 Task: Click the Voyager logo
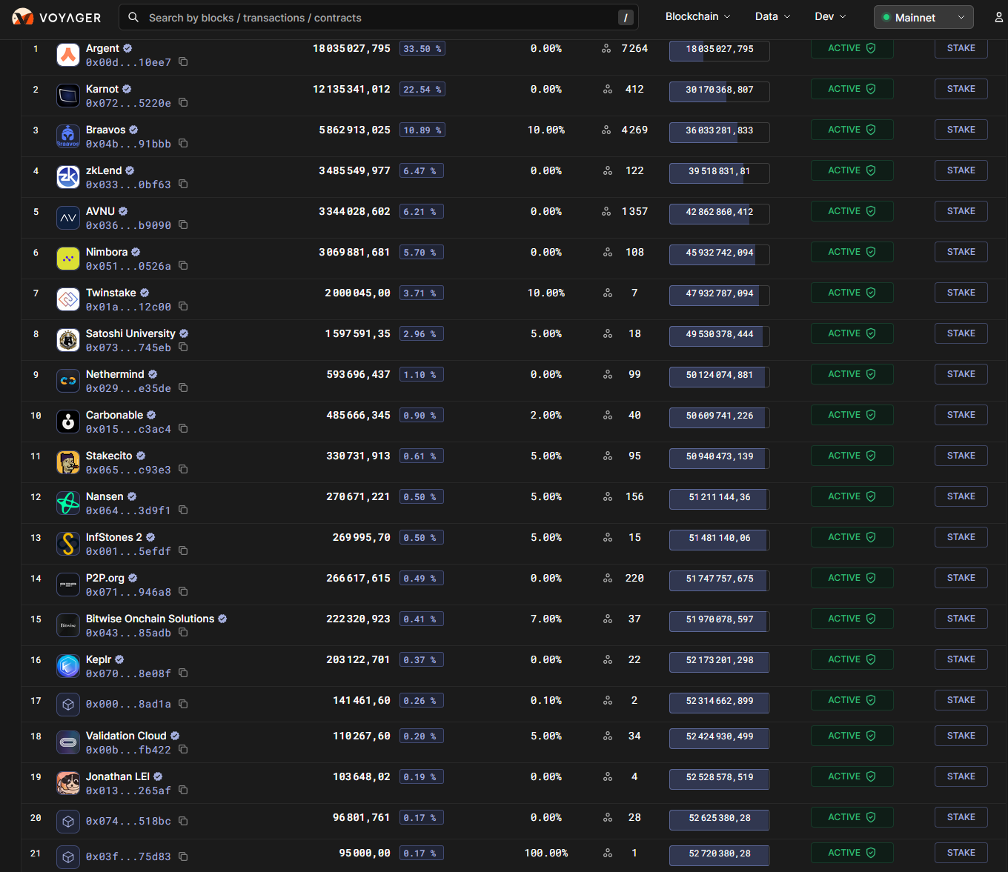click(56, 17)
